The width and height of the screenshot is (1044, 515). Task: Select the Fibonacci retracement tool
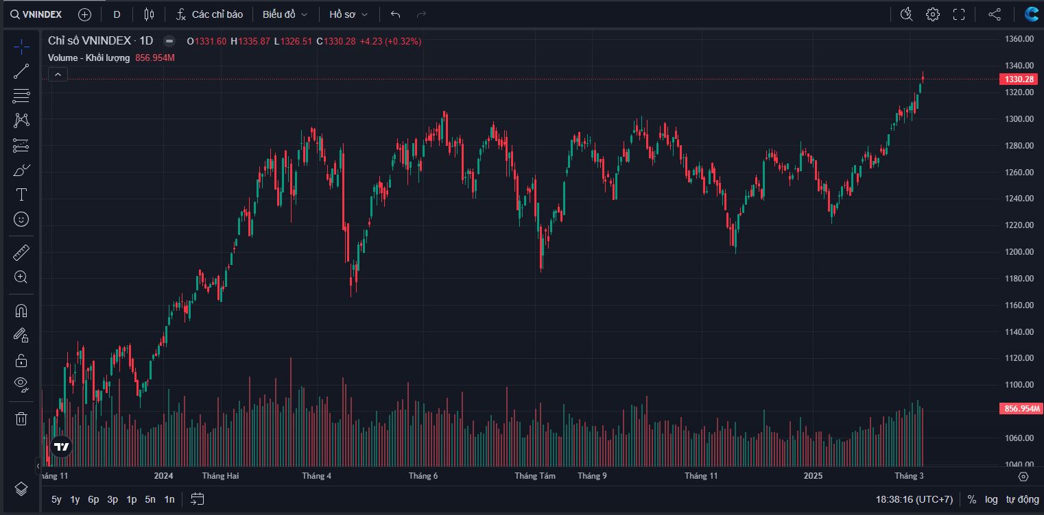(x=21, y=96)
